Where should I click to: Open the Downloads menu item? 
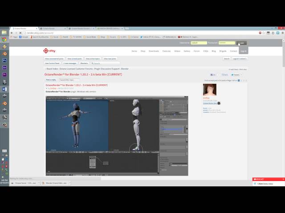pos(154,51)
